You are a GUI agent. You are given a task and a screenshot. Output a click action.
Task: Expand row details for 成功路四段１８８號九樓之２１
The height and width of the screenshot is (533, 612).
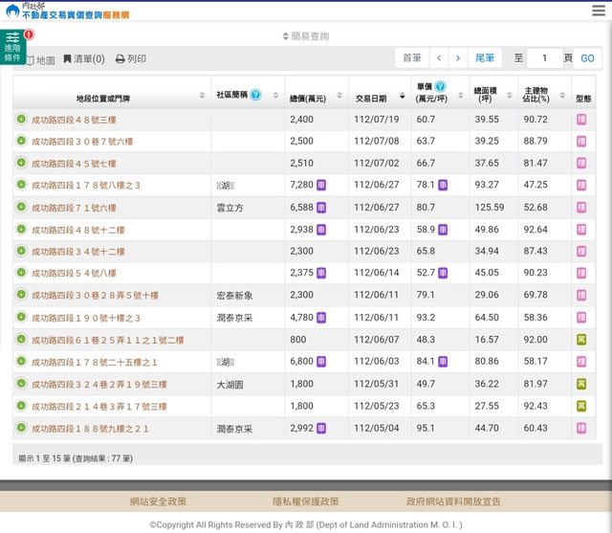[x=21, y=428]
